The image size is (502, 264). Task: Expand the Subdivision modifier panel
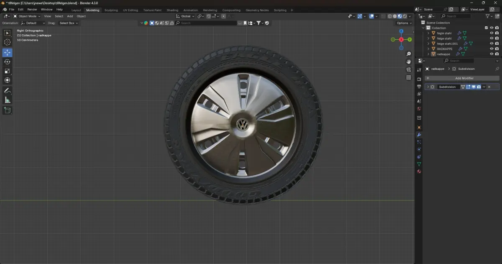click(428, 87)
